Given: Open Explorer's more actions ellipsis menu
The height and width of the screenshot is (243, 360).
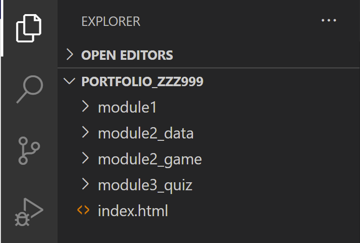Looking at the screenshot, I should pos(329,20).
